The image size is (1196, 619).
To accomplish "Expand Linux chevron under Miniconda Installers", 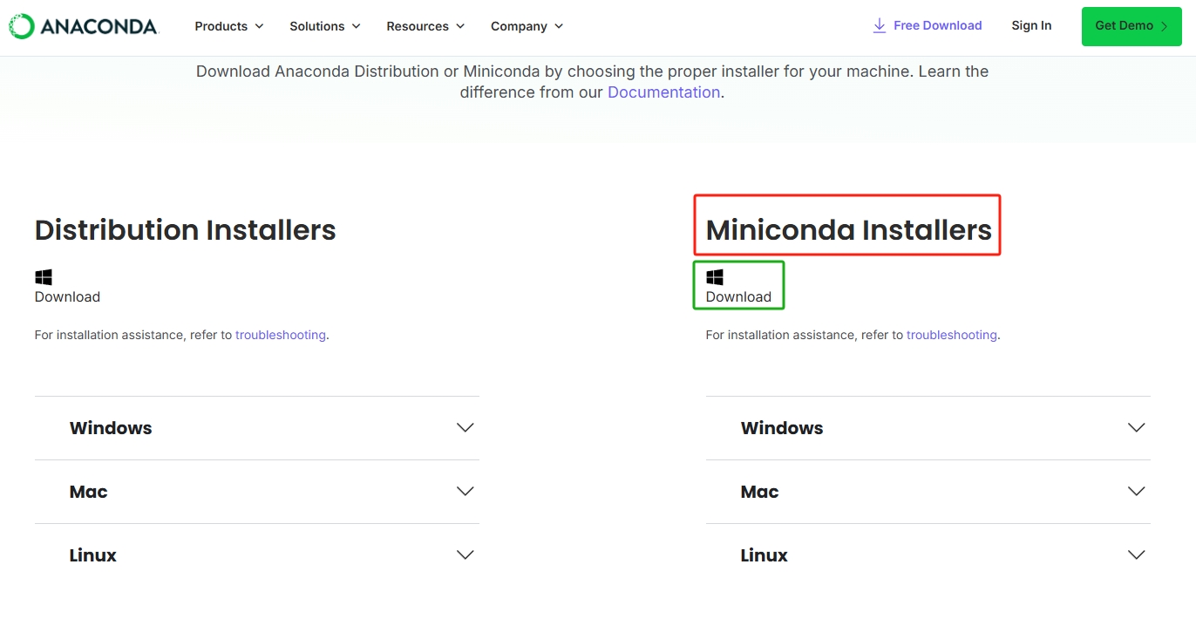I will click(x=1137, y=555).
